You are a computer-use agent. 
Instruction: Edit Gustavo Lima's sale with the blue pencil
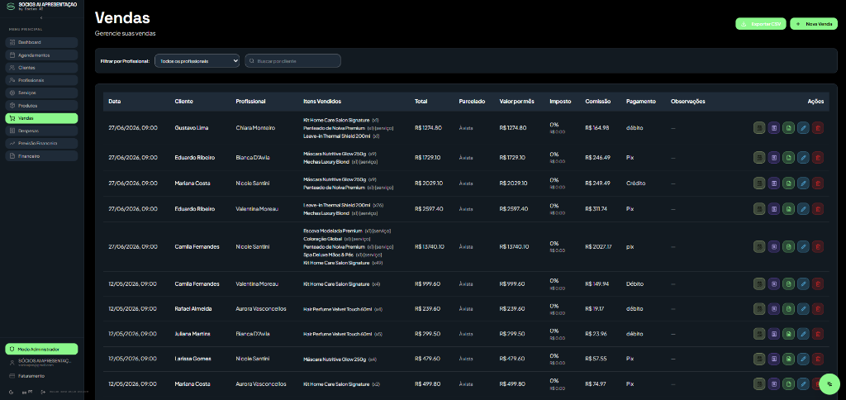pyautogui.click(x=803, y=128)
